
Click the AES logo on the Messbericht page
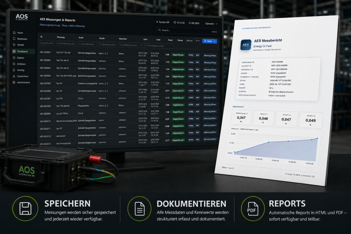point(245,45)
